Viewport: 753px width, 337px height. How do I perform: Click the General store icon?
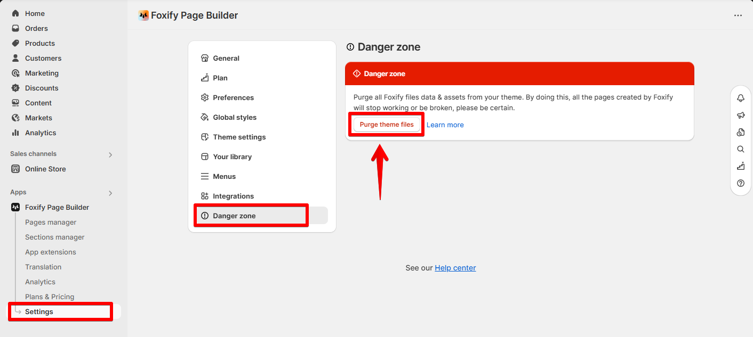[x=204, y=58]
